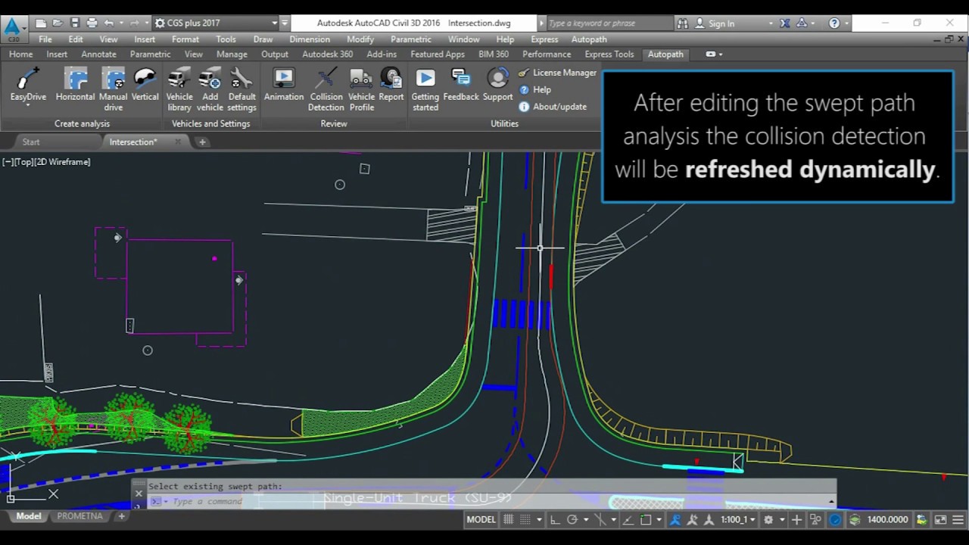Open the Vehicle library
Viewport: 969px width, 545px height.
(179, 89)
